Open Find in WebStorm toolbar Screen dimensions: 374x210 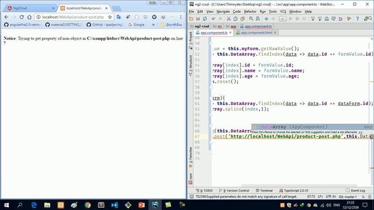pyautogui.click(x=251, y=19)
